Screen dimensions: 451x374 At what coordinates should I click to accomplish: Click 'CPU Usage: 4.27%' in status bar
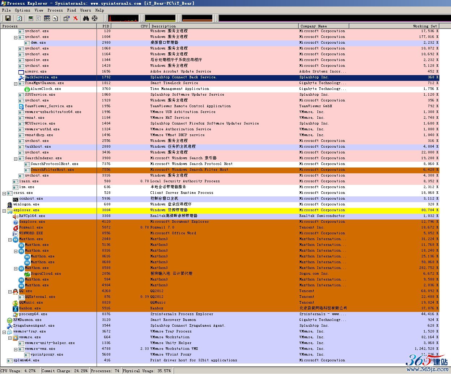pos(18,371)
